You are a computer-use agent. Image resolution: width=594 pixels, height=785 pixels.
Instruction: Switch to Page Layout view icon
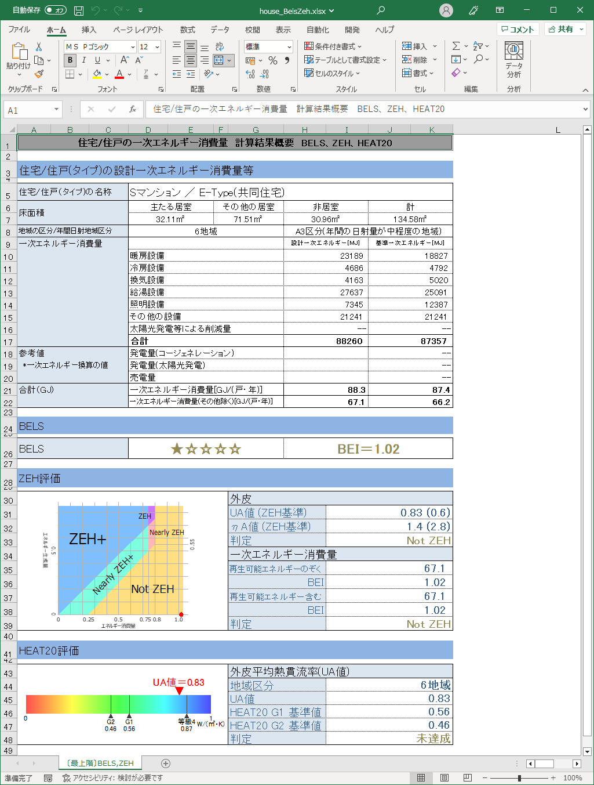(444, 778)
